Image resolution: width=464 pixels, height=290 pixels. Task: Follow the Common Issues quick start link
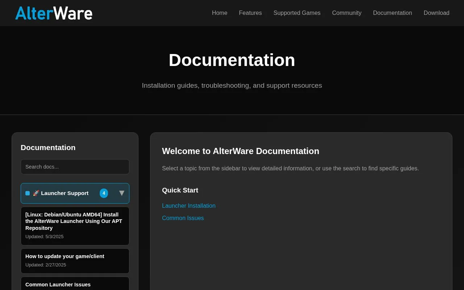click(x=183, y=218)
